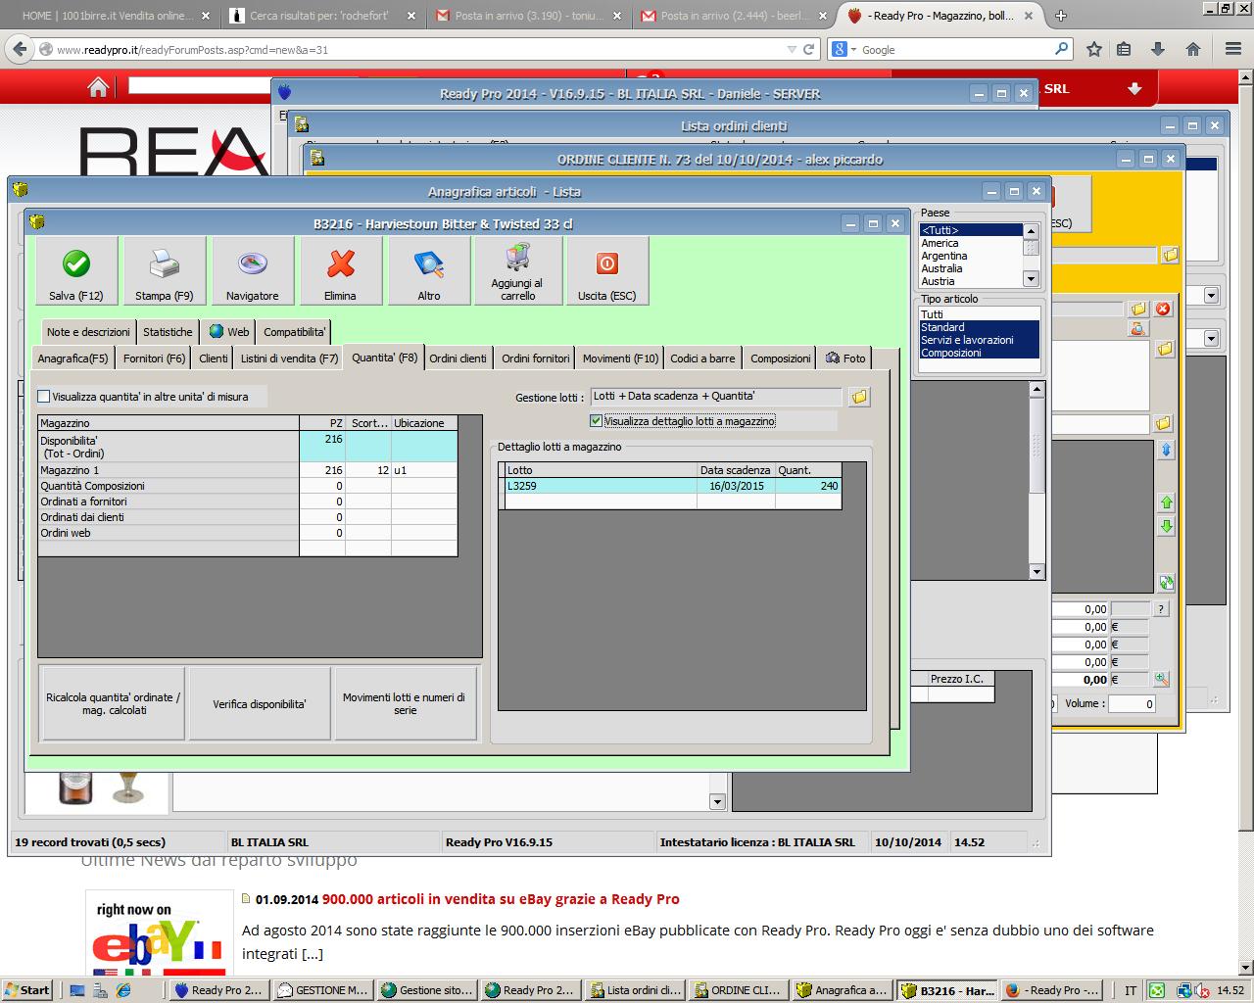Switch to the Codici a barre tab
This screenshot has height=1003, width=1254.
point(702,358)
